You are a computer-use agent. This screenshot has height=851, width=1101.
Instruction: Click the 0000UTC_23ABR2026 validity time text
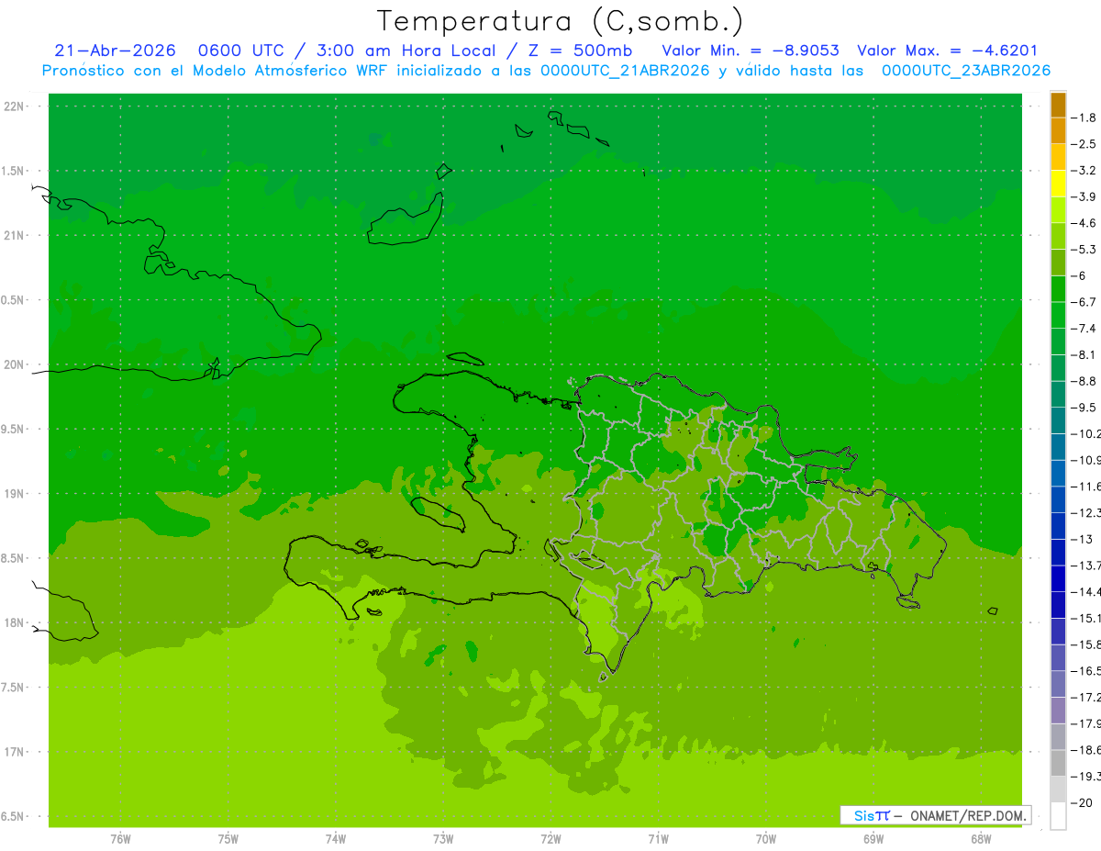(x=965, y=71)
